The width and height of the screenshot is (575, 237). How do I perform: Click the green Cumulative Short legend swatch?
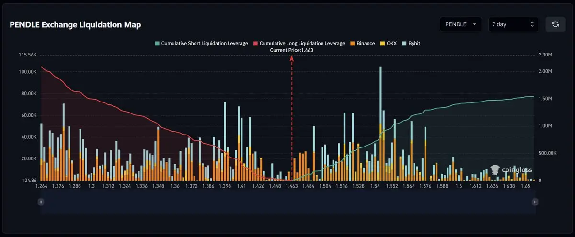(157, 43)
